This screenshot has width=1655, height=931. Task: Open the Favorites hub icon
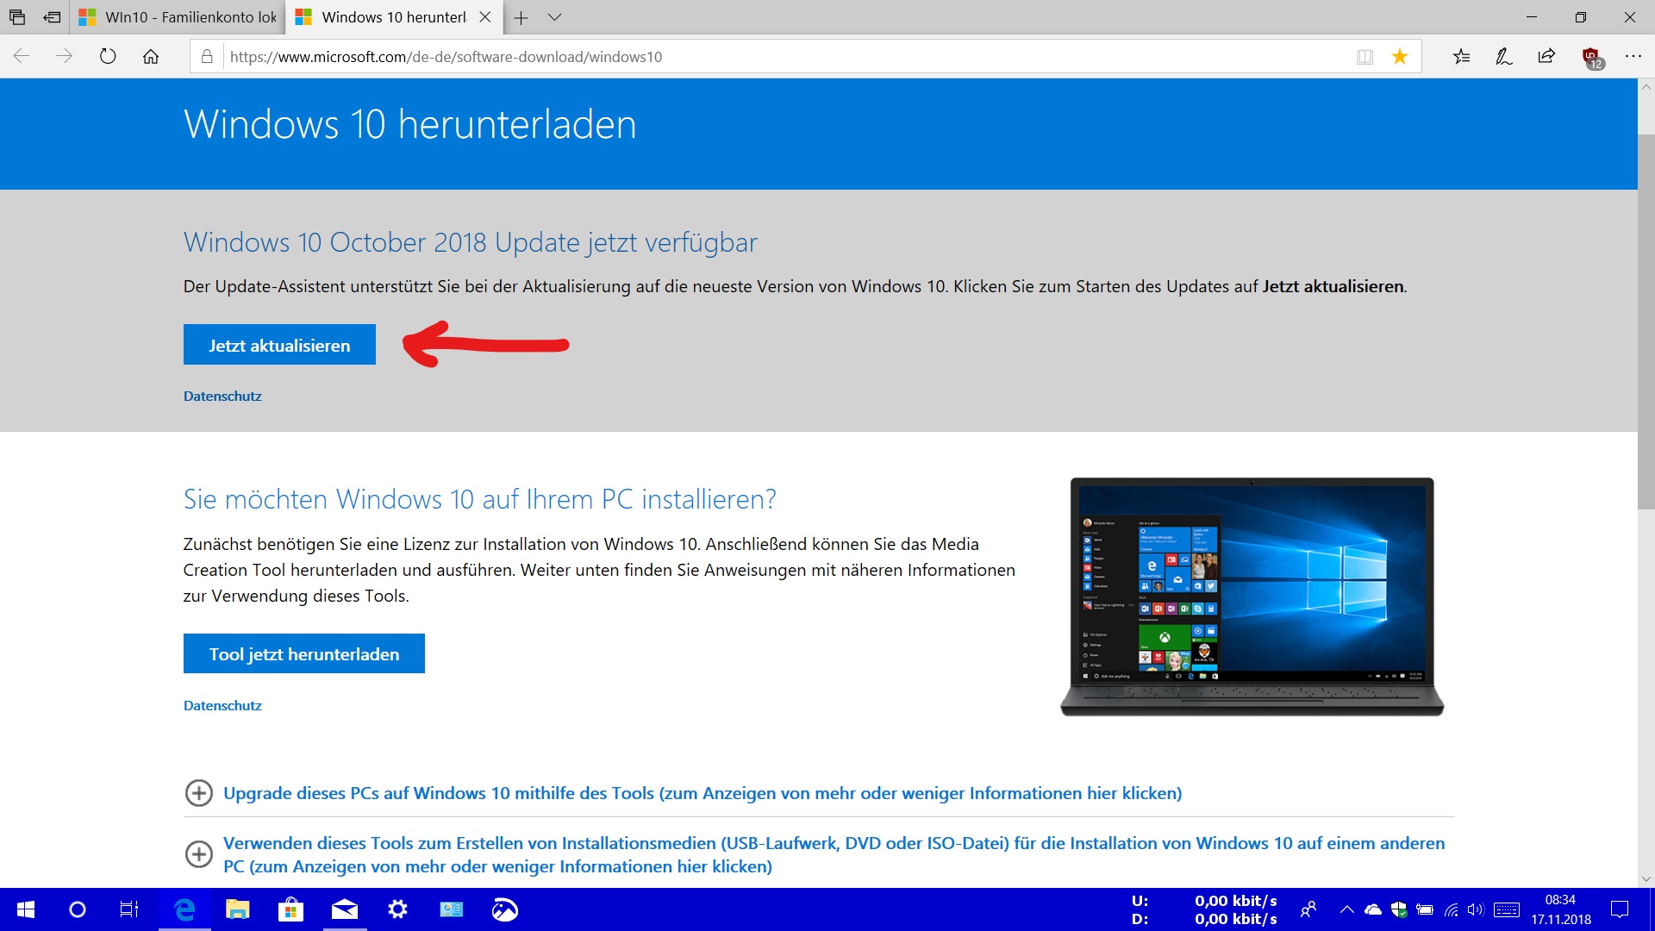(x=1461, y=56)
